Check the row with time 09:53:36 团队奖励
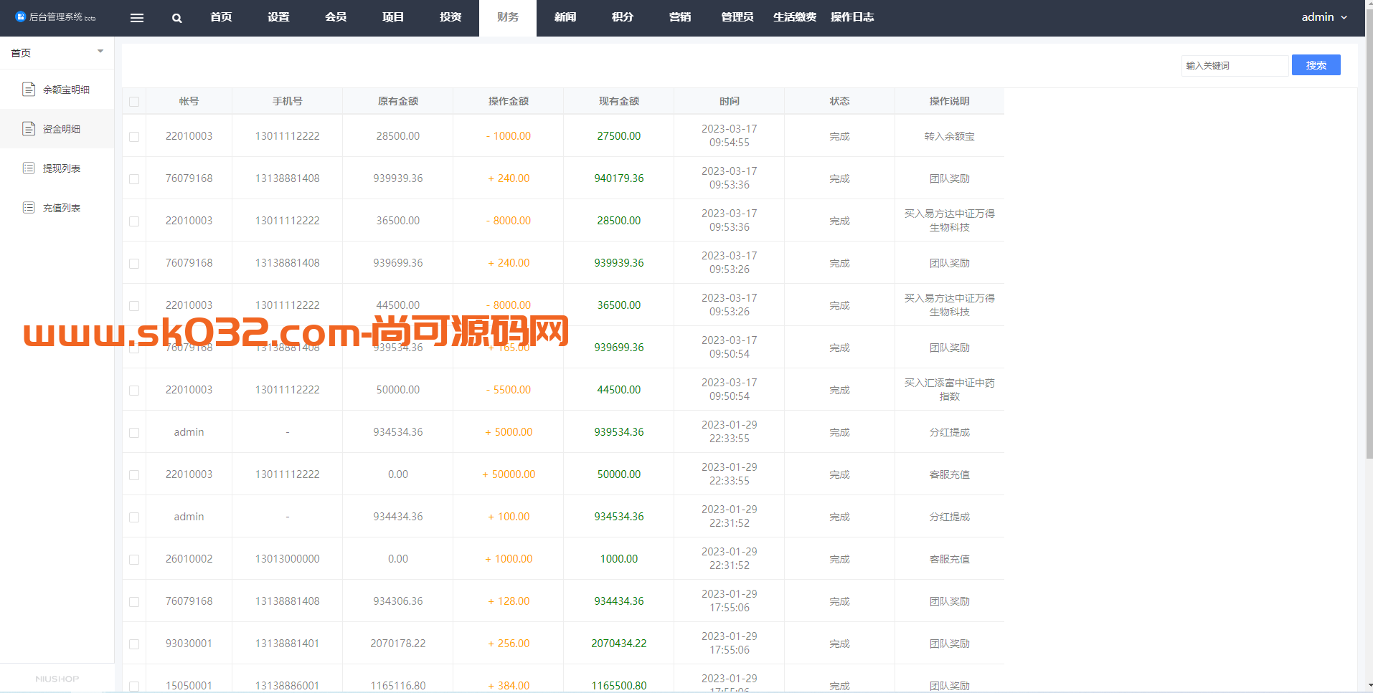1373x693 pixels. coord(134,178)
